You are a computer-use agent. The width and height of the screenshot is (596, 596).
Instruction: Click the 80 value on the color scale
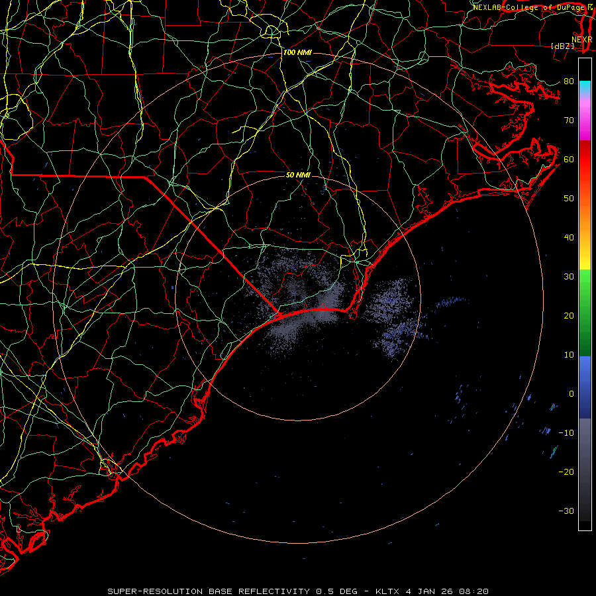(x=569, y=81)
